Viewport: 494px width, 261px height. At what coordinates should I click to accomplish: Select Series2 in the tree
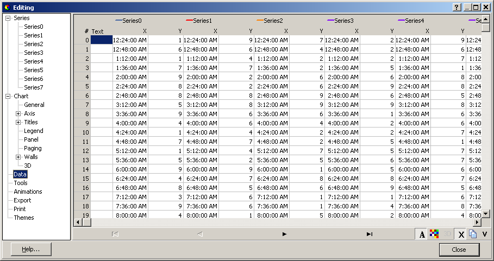tap(33, 44)
